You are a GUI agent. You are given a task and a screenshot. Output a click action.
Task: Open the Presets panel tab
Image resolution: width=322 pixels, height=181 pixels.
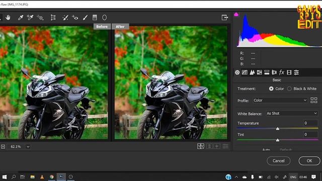click(x=296, y=72)
